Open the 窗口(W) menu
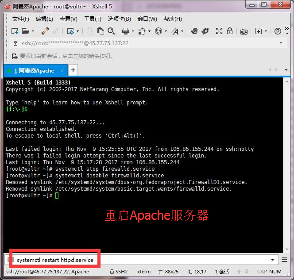 point(147,19)
